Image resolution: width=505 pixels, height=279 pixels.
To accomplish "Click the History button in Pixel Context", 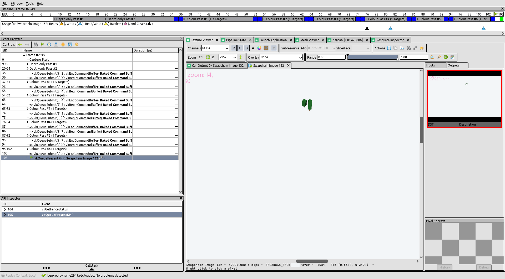I will click(445, 267).
